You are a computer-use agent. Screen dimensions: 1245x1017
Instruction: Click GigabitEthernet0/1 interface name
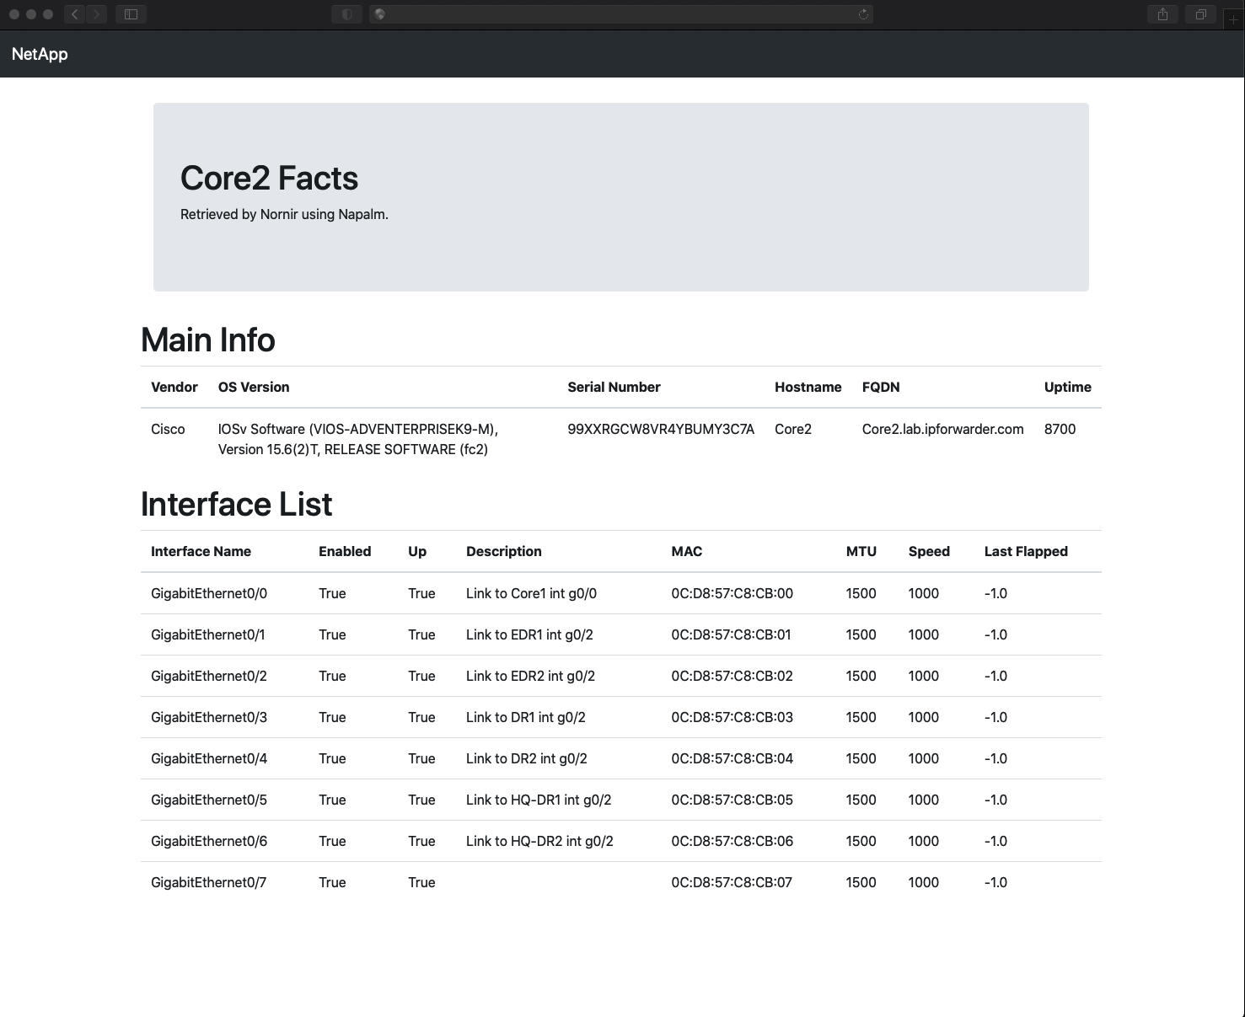pyautogui.click(x=208, y=634)
